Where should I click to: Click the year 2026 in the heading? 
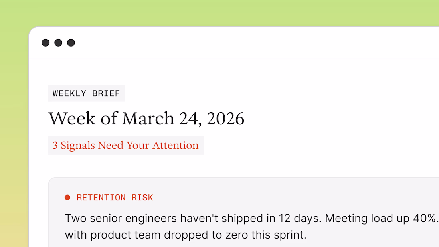point(225,119)
